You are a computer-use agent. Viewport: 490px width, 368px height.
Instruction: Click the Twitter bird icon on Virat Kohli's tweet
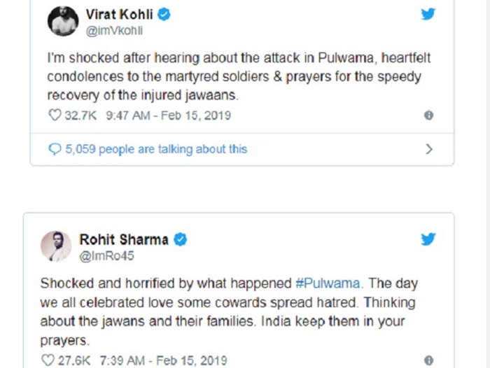tap(428, 14)
